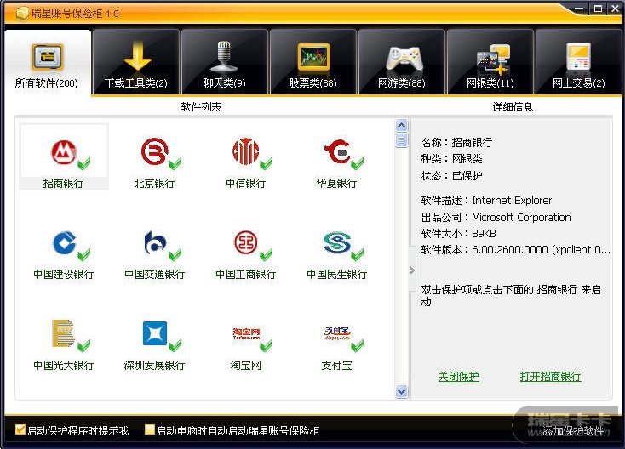Screen dimensions: 625x449
Task: Click the 出品公司：Microsoft Corporation line
Action: (x=496, y=217)
